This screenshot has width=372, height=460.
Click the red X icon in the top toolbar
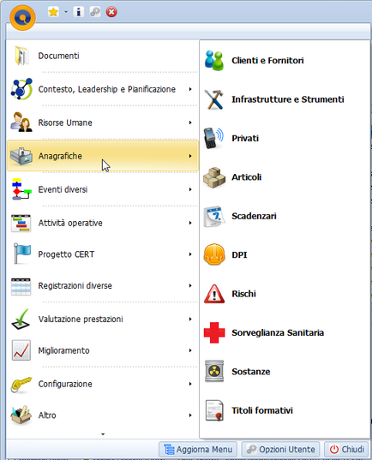point(111,12)
